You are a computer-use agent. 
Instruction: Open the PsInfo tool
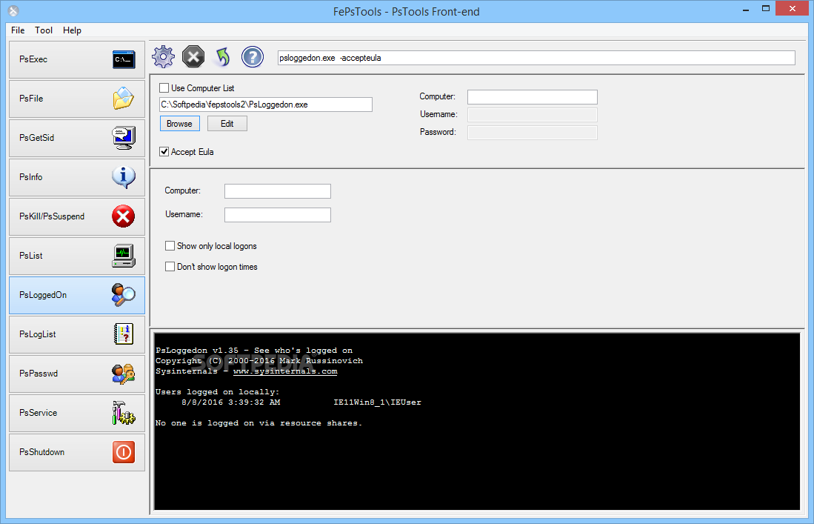(77, 178)
